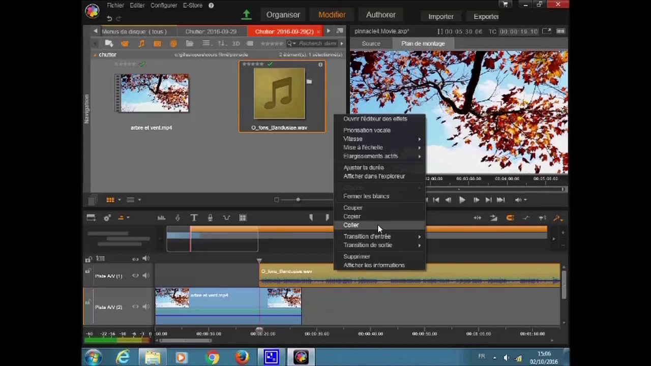
Task: Click the green upload arrow icon
Action: click(x=246, y=15)
